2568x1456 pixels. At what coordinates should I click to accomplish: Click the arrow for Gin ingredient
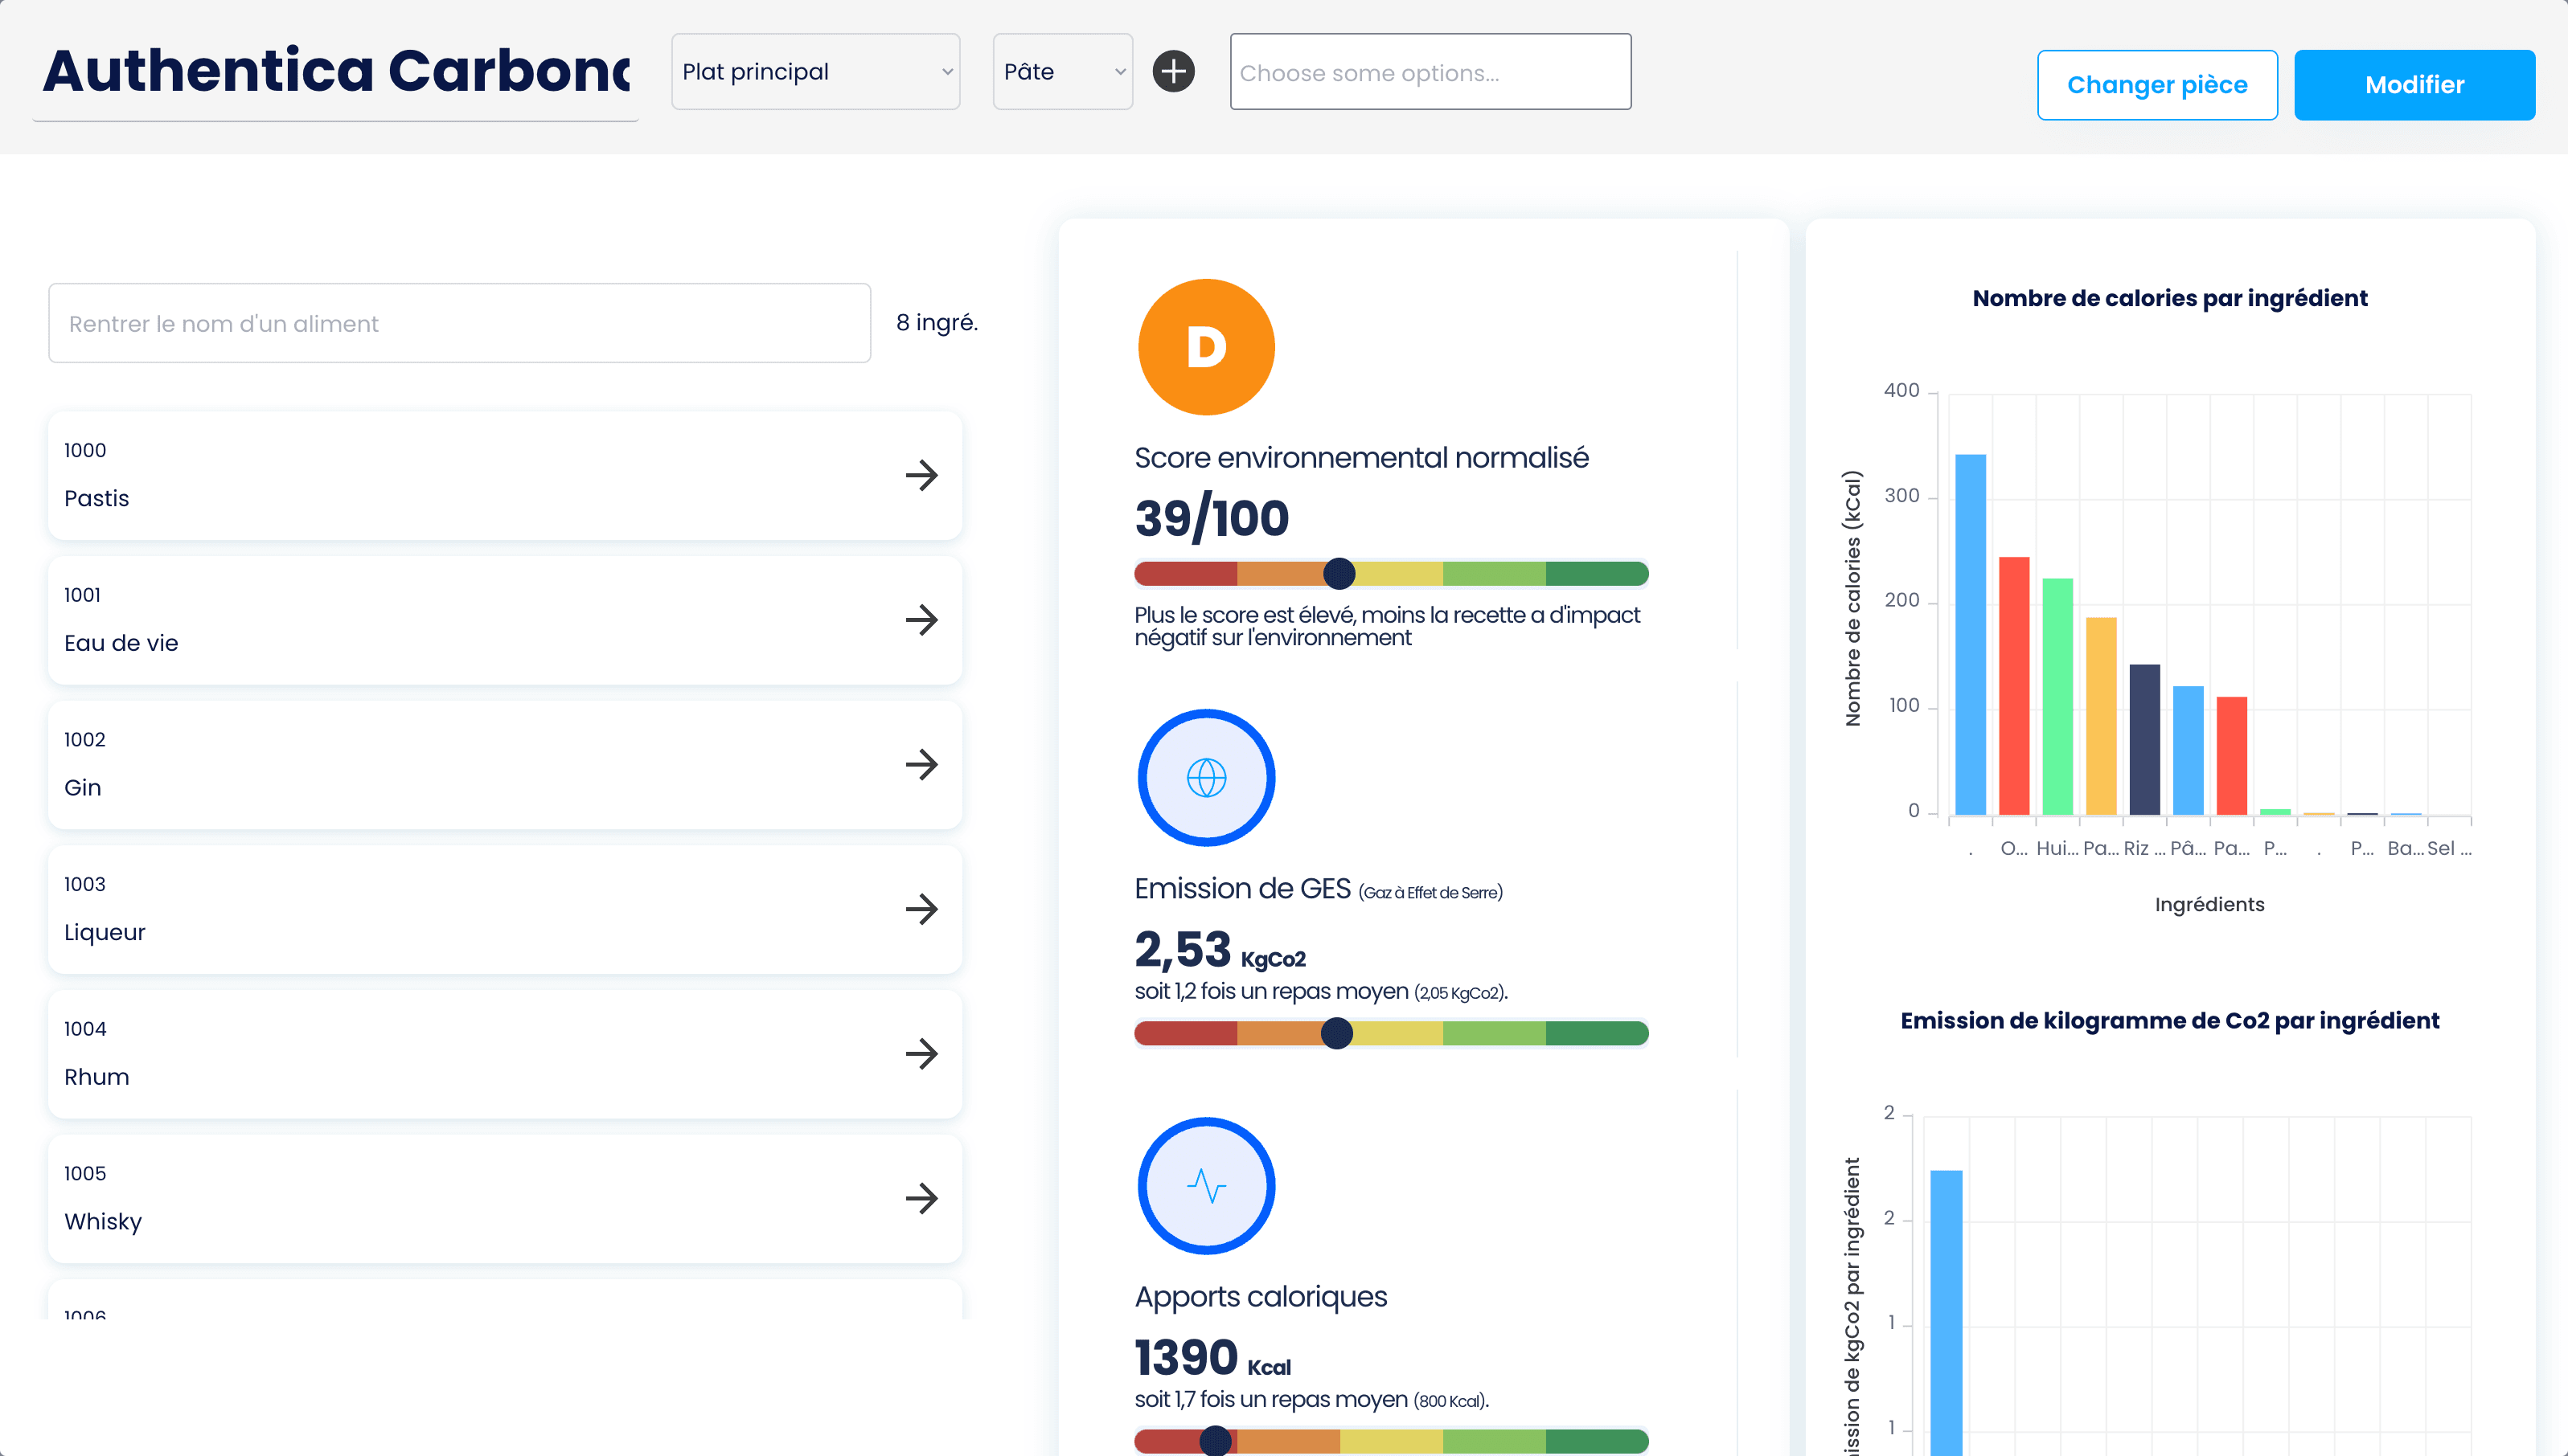(x=921, y=765)
